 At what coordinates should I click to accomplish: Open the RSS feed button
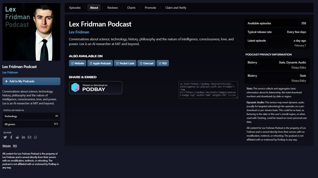tap(162, 63)
